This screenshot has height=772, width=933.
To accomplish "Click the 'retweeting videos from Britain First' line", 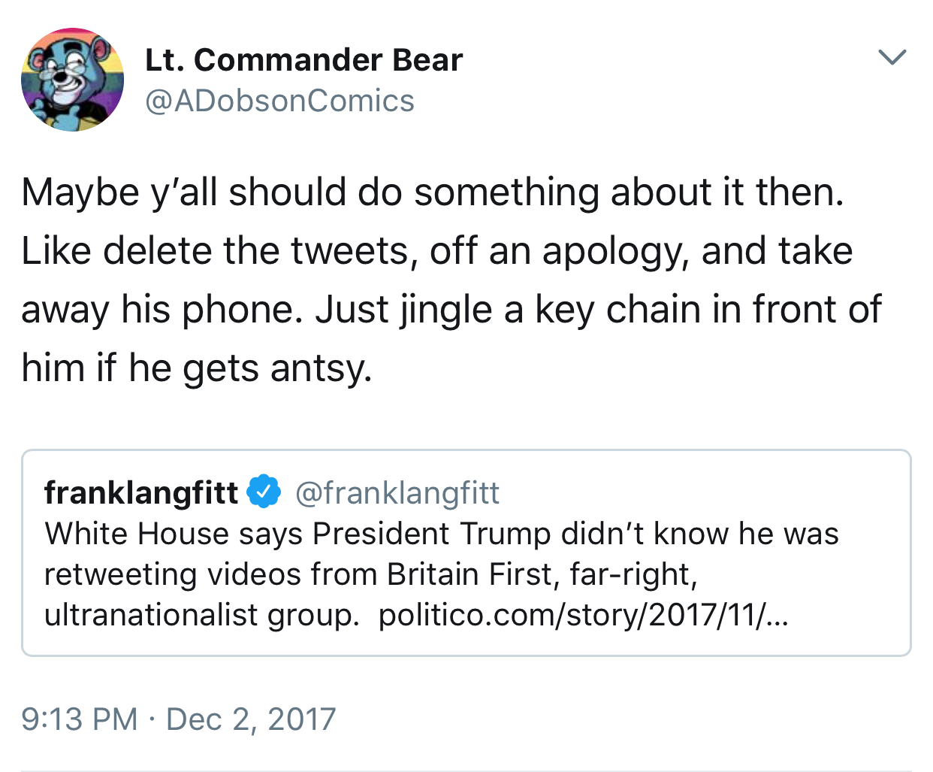I will tap(371, 574).
